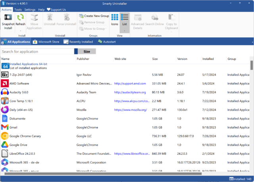The width and height of the screenshot is (254, 182).
Task: Expand the category bar overflow arrow
Action: click(252, 42)
